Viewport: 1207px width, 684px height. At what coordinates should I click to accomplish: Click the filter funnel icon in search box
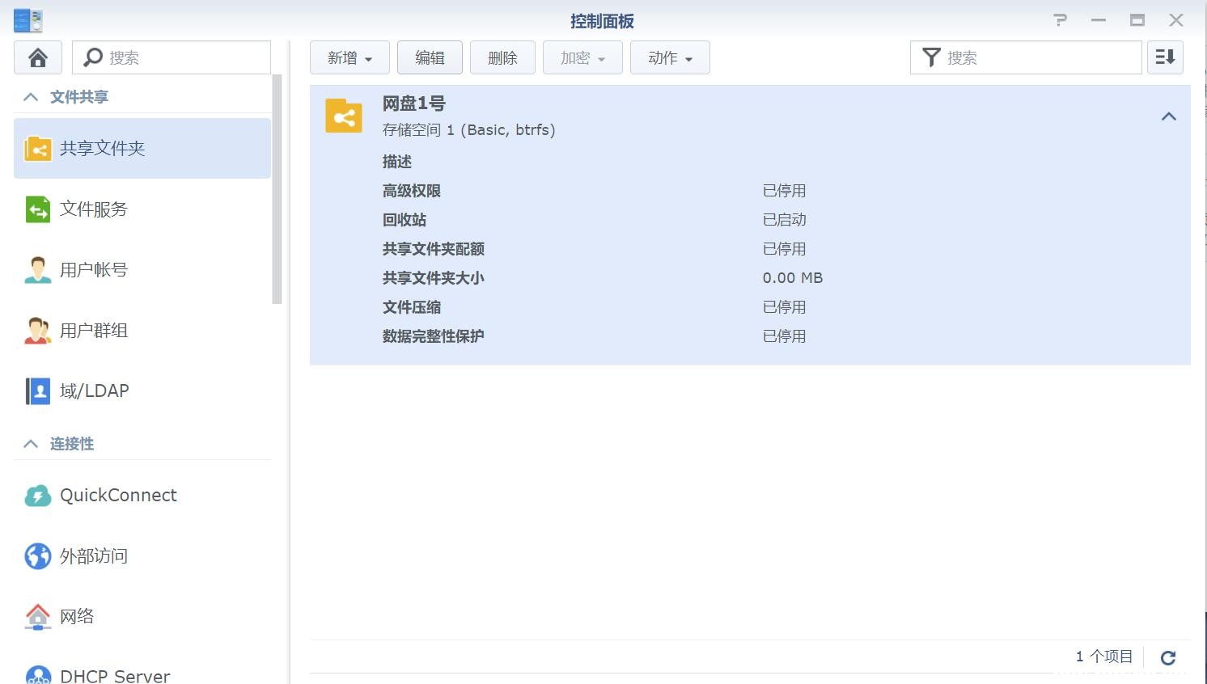(931, 57)
